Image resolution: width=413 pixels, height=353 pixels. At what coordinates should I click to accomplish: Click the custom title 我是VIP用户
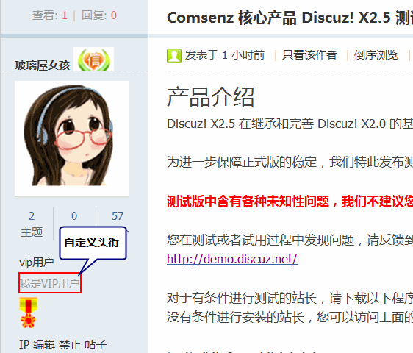[49, 283]
